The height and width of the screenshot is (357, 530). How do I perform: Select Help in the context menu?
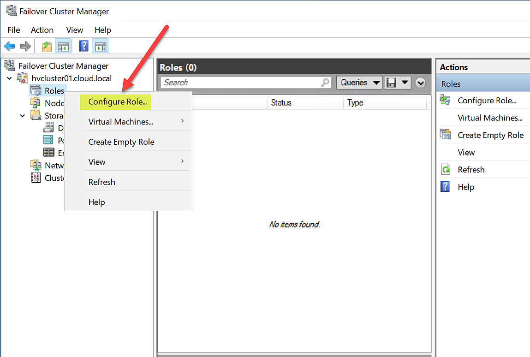point(97,202)
